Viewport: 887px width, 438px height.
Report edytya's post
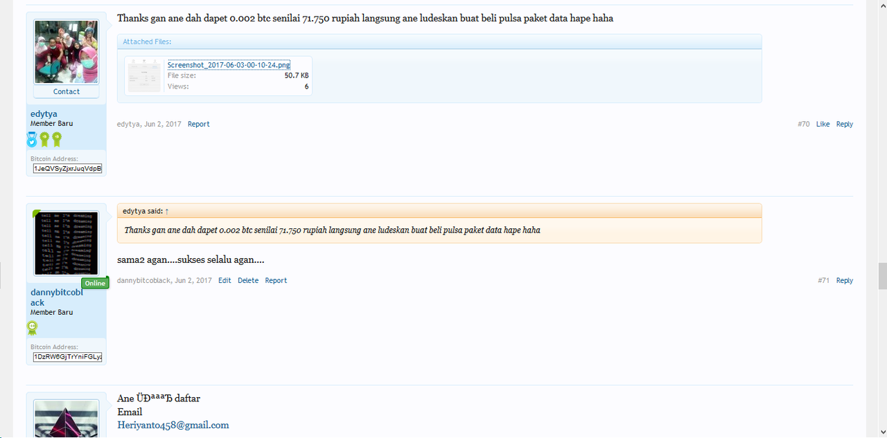click(198, 124)
